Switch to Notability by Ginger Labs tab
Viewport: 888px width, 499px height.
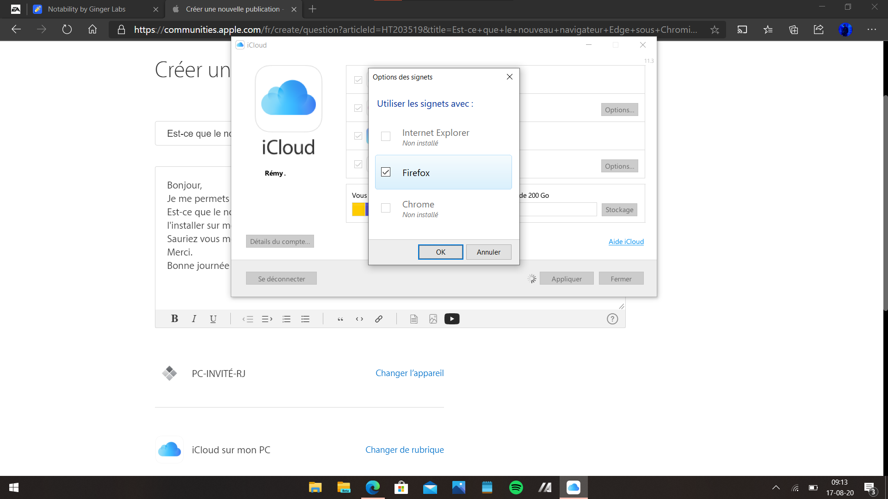[x=86, y=9]
